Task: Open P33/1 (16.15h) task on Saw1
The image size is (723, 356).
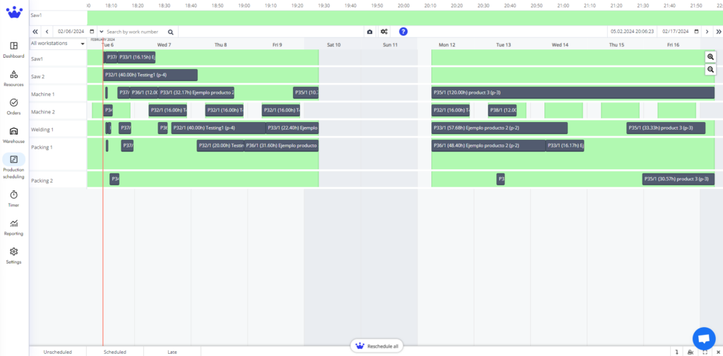Action: (x=136, y=57)
